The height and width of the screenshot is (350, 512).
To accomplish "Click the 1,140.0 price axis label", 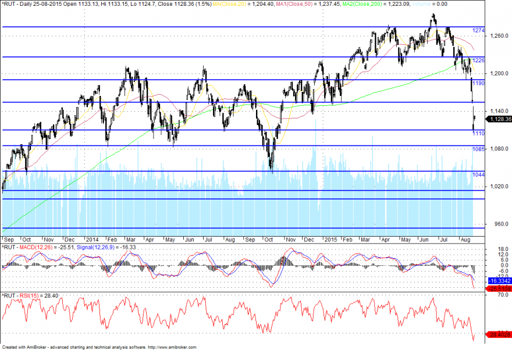I will 499,111.
